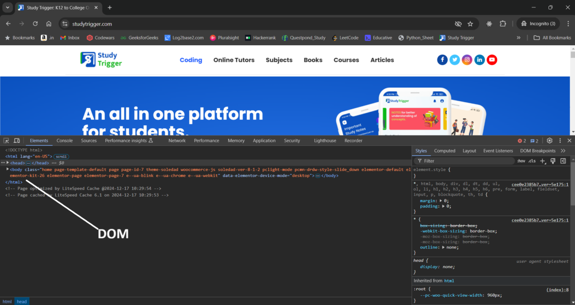Toggle the :hov element state button
Screen dimensions: 575x305
pyautogui.click(x=521, y=161)
